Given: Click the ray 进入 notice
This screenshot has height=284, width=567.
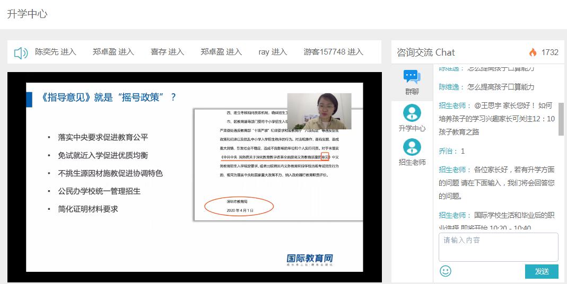Looking at the screenshot, I should pyautogui.click(x=273, y=52).
